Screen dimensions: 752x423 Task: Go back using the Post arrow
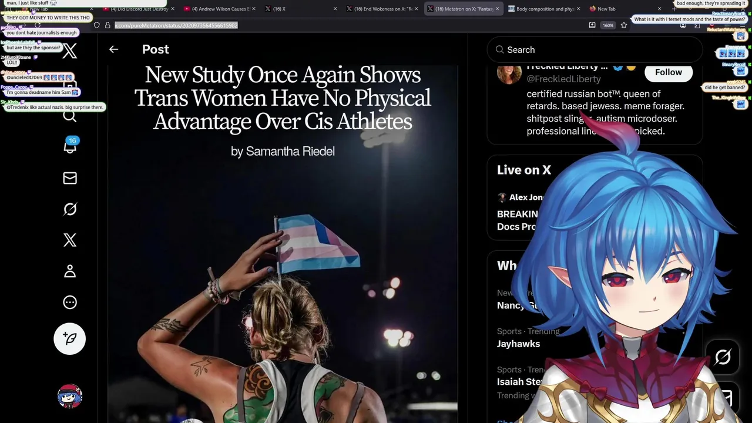tap(113, 49)
